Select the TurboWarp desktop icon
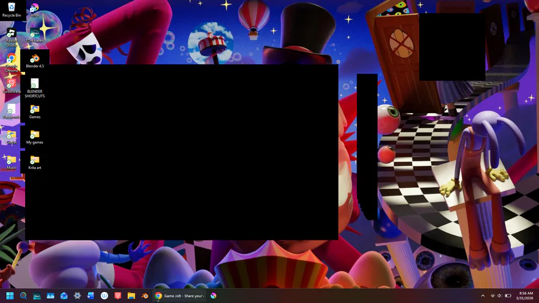This screenshot has width=539, height=303. tap(11, 86)
